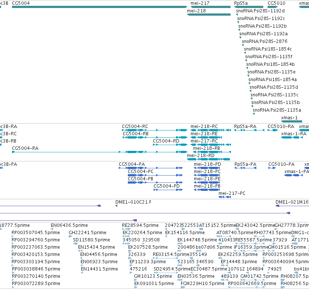Select the CG5004-PB protein label
The height and width of the screenshot is (289, 309).
point(141,179)
